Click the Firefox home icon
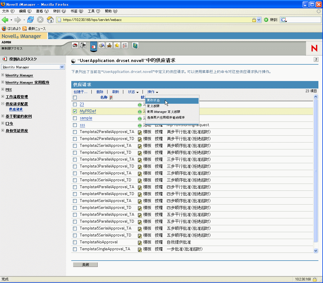This screenshot has width=323, height=283. [x=50, y=20]
